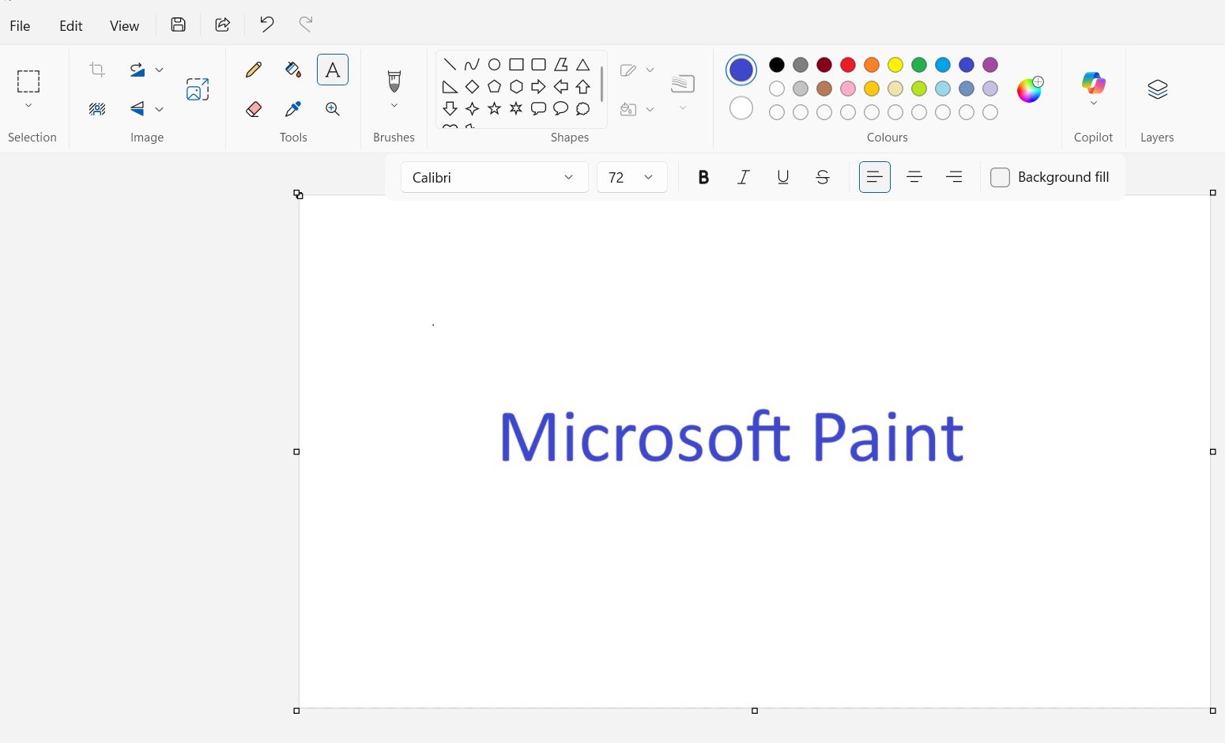
Task: Choose the Five-point star shape
Action: [494, 109]
